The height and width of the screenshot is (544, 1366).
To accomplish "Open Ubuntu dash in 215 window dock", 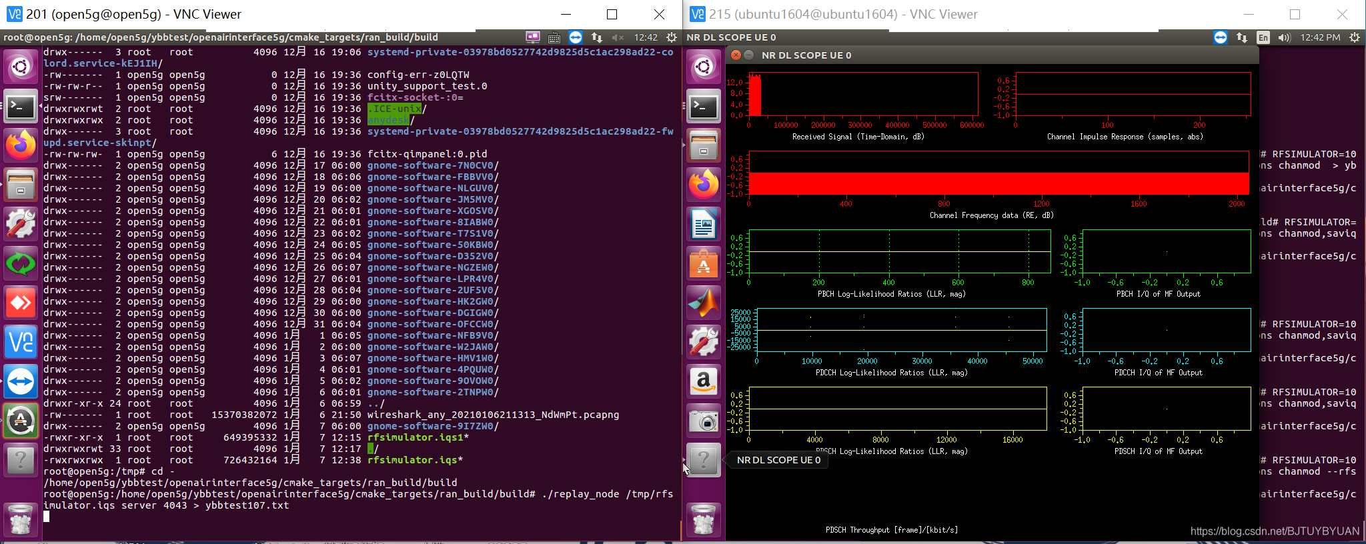I will (704, 66).
